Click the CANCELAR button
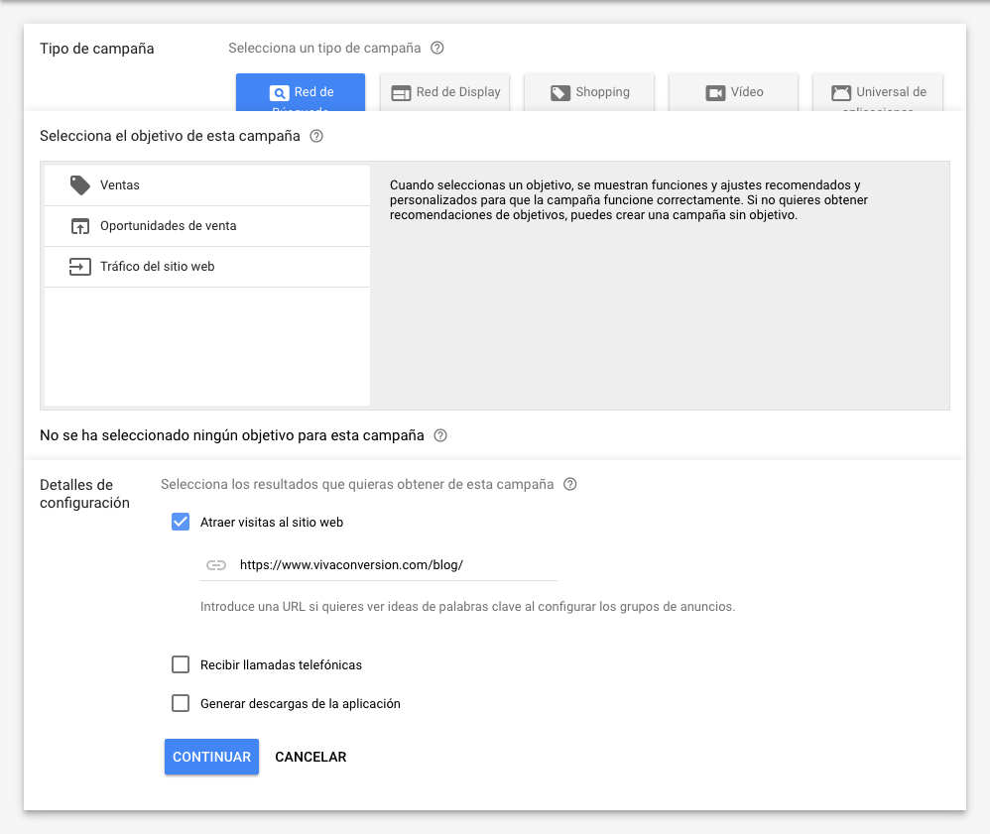 (x=310, y=757)
